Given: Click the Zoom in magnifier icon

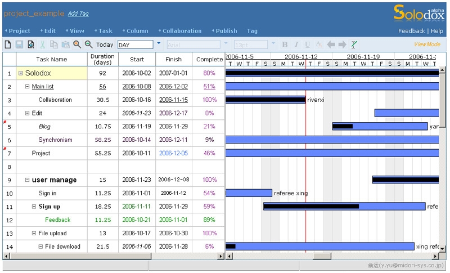Looking at the screenshot, I should pyautogui.click(x=77, y=44).
